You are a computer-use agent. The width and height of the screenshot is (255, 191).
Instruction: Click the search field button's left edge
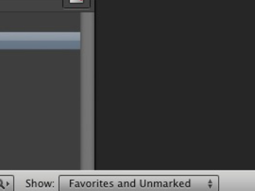click(0, 184)
